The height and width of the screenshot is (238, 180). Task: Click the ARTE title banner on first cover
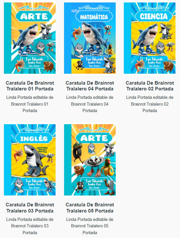[34, 16]
